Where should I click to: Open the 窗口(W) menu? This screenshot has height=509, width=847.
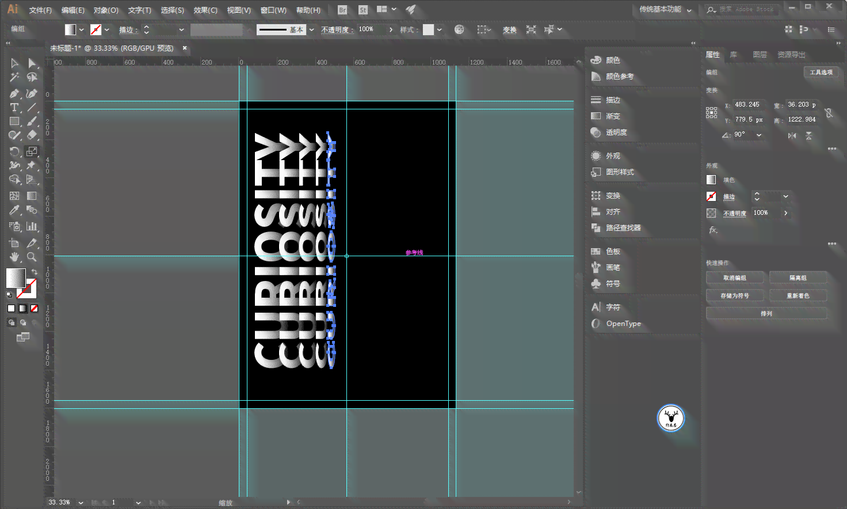[273, 10]
